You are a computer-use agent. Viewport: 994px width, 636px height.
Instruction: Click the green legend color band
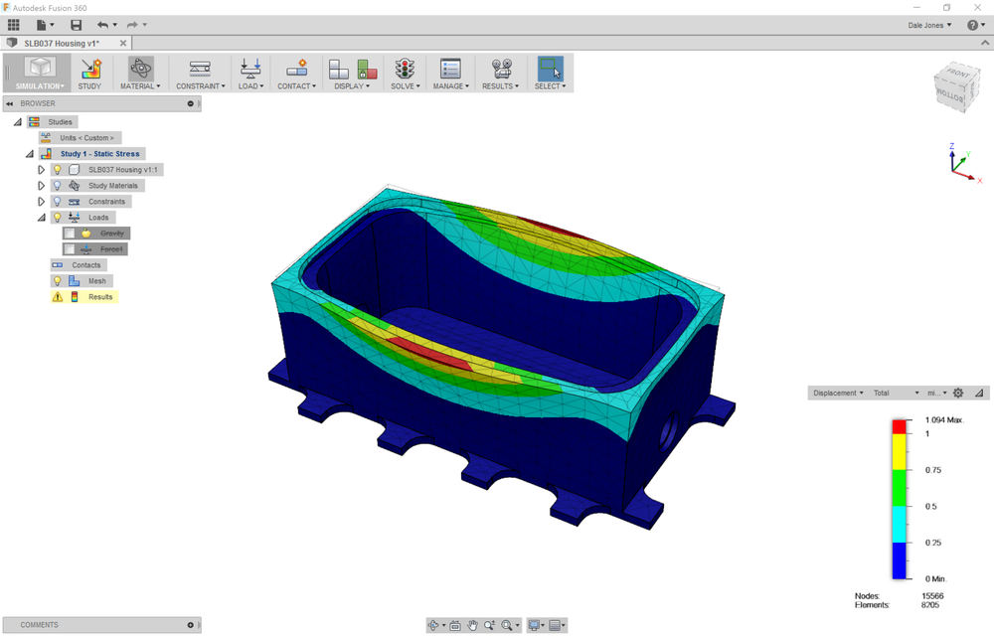(x=899, y=488)
